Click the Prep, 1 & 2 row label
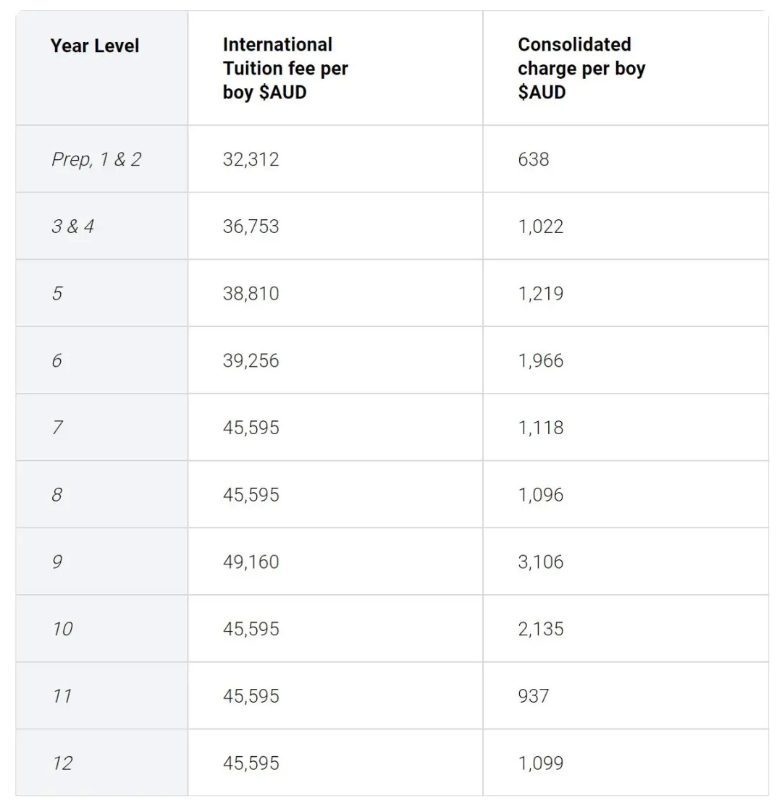The width and height of the screenshot is (782, 809). point(96,159)
